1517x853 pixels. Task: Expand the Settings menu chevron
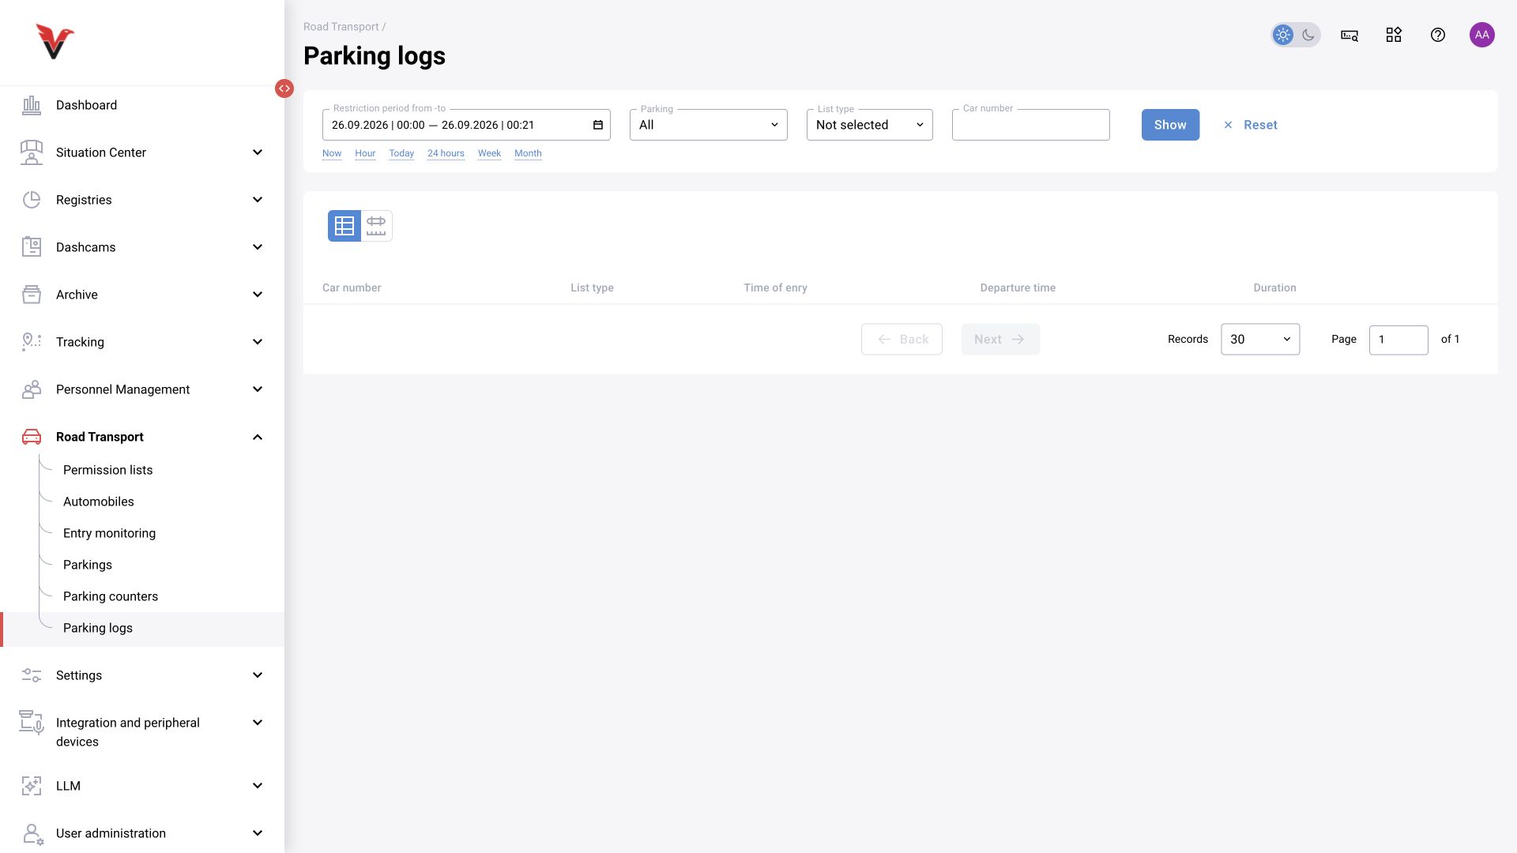[258, 675]
